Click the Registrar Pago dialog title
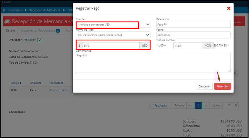Viewport: 249px width, 138px height. click(x=88, y=8)
